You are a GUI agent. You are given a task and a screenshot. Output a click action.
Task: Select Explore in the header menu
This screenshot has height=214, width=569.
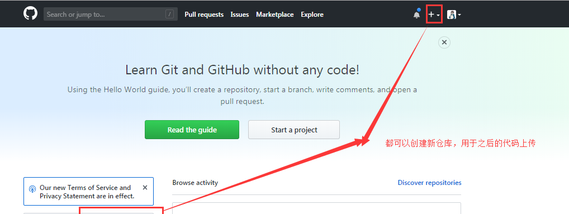(x=312, y=15)
